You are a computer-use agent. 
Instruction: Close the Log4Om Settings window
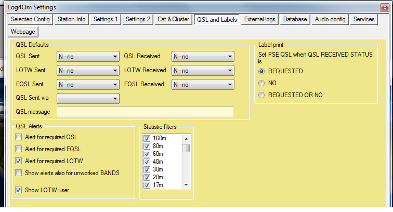385,7
